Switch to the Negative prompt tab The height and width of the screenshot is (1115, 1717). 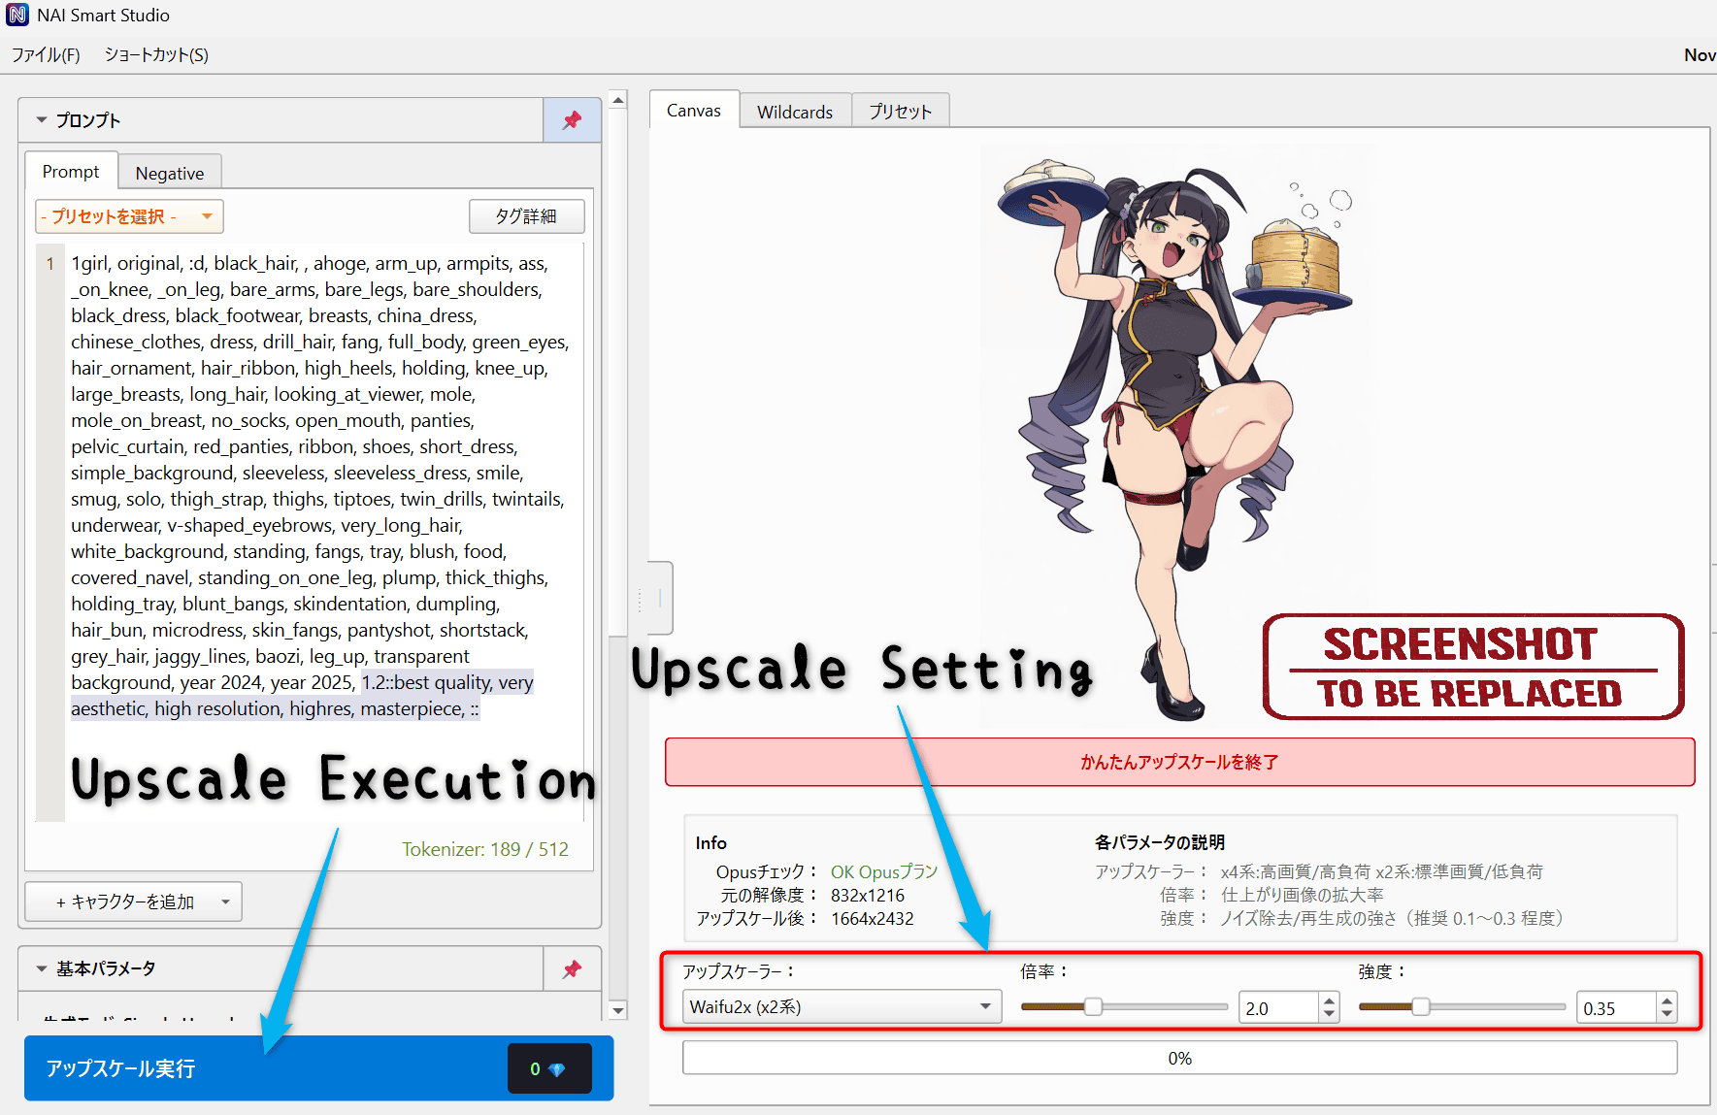point(170,172)
